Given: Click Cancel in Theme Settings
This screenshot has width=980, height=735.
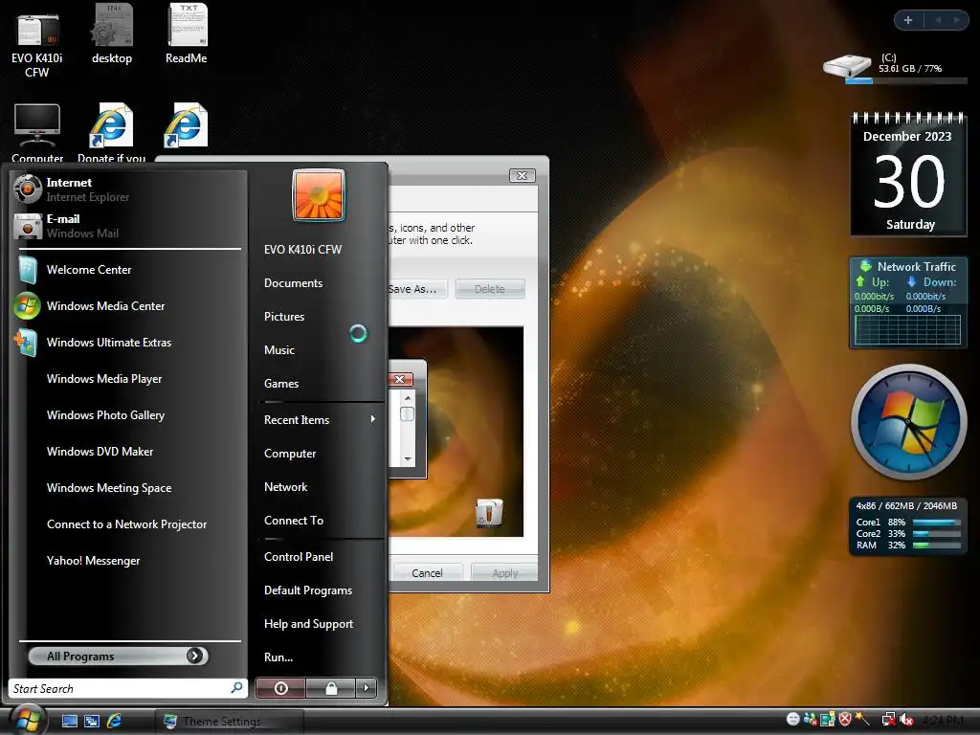Looking at the screenshot, I should coord(428,572).
